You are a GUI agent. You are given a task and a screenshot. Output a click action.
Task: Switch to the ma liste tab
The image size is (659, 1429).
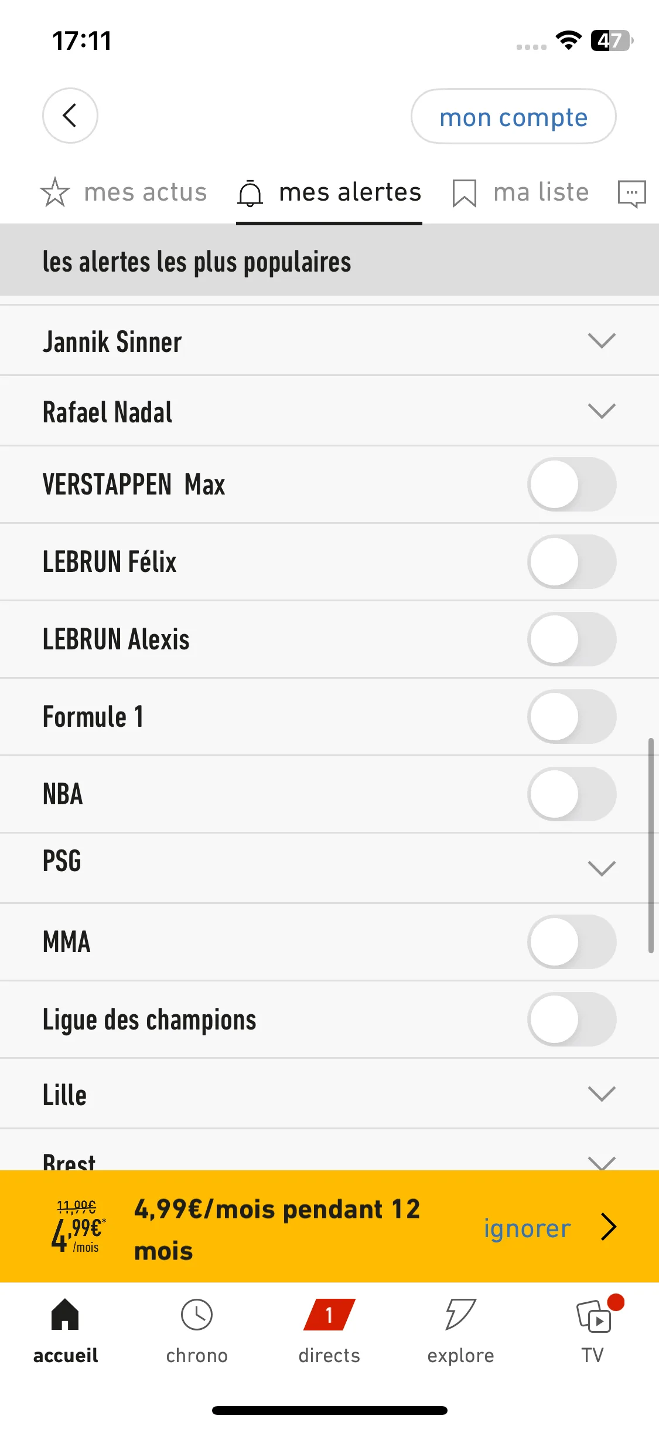[x=521, y=192]
